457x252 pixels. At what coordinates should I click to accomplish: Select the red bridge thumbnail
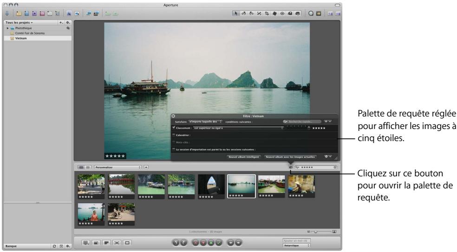(121, 187)
